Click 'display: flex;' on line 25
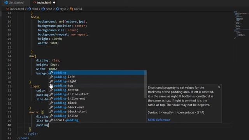The height and width of the screenshot is (140, 249). pyautogui.click(x=48, y=60)
